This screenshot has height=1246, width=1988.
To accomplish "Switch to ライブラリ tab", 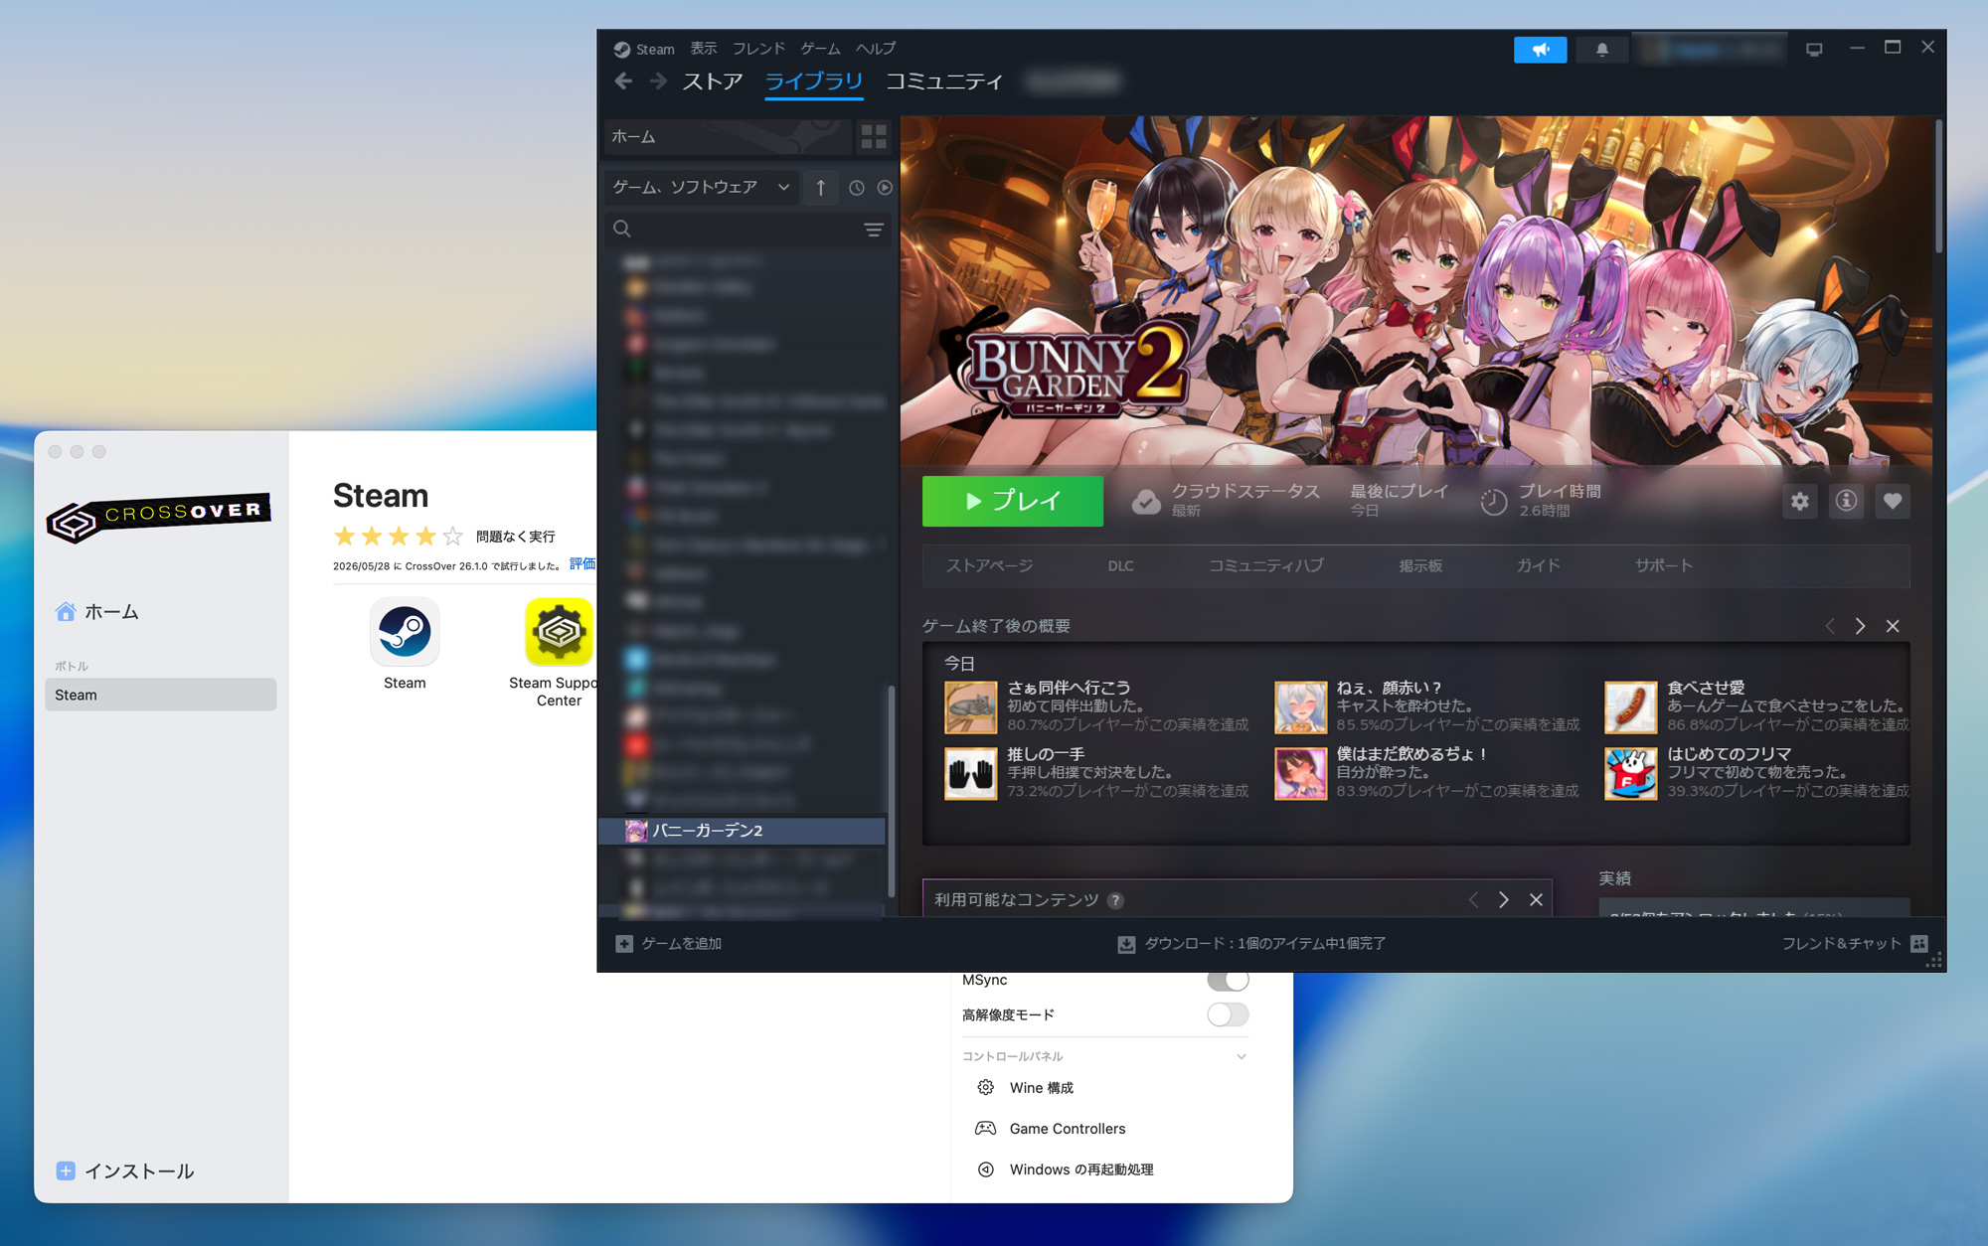I will coord(814,81).
